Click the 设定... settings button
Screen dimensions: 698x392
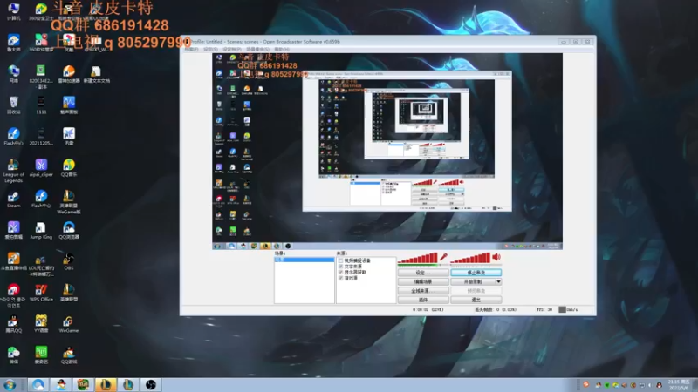423,273
